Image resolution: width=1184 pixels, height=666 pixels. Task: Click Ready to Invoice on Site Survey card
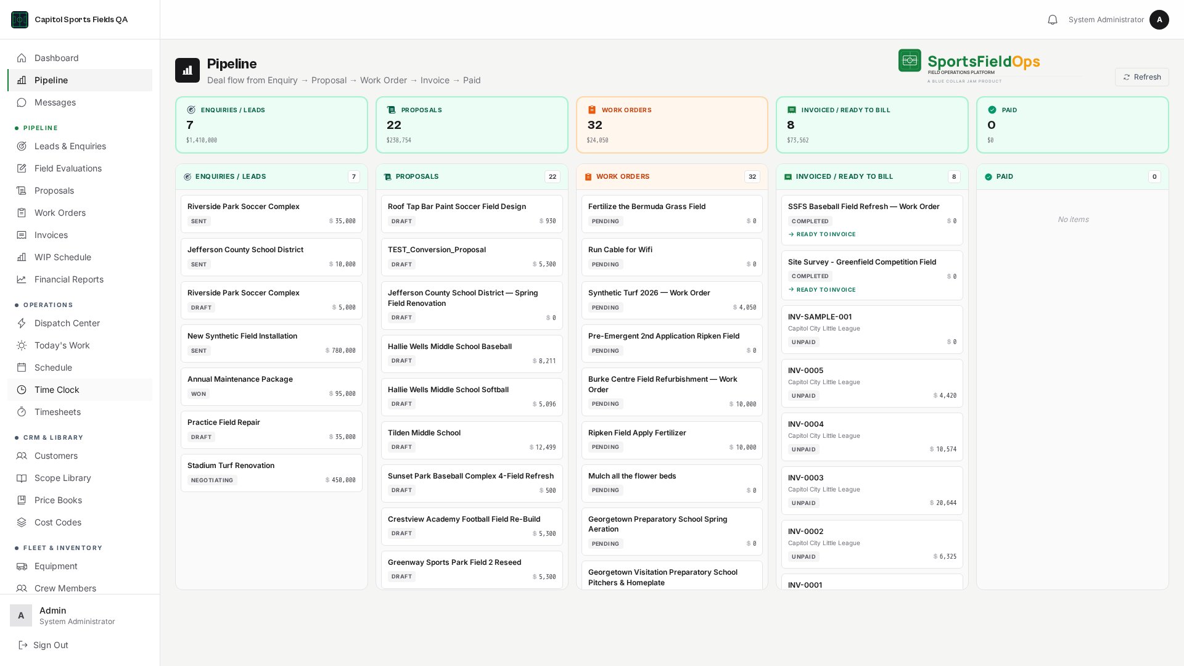click(x=822, y=290)
